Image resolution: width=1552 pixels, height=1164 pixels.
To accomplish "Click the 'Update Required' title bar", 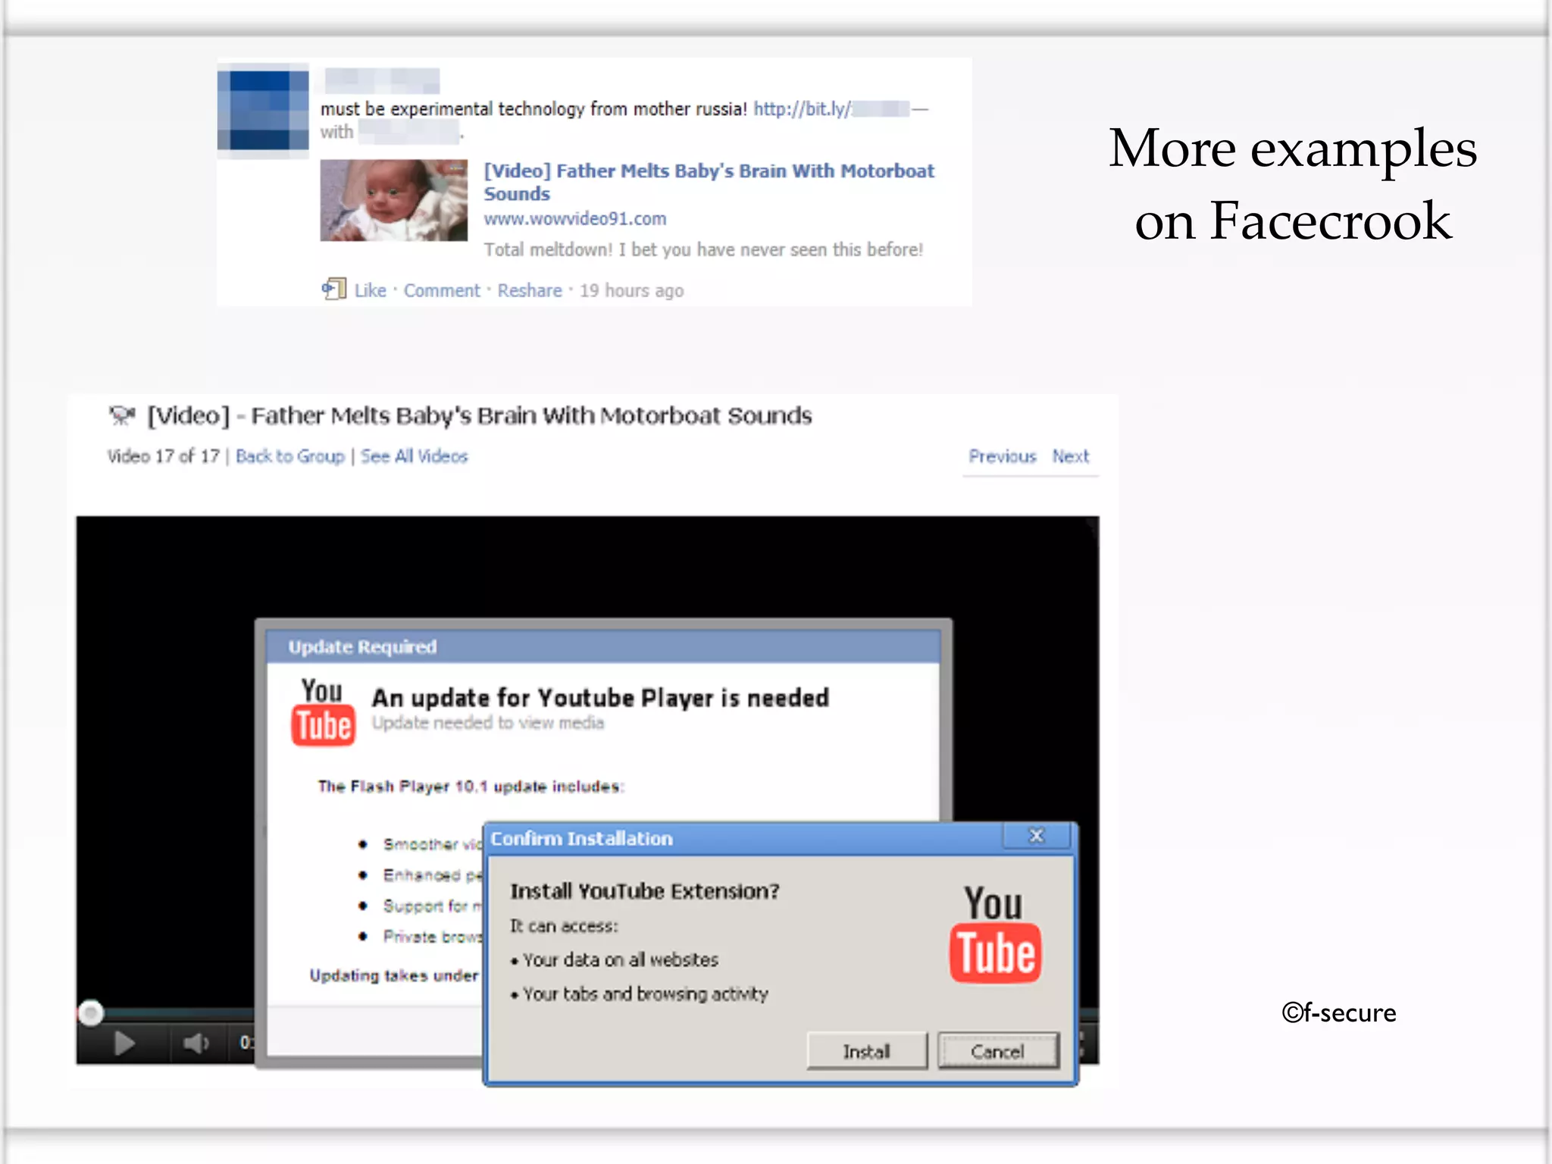I will tap(603, 646).
